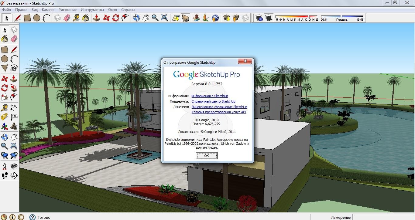The width and height of the screenshot is (415, 220).
Task: Open Shadow Settings icon with info badge
Action: click(x=259, y=18)
